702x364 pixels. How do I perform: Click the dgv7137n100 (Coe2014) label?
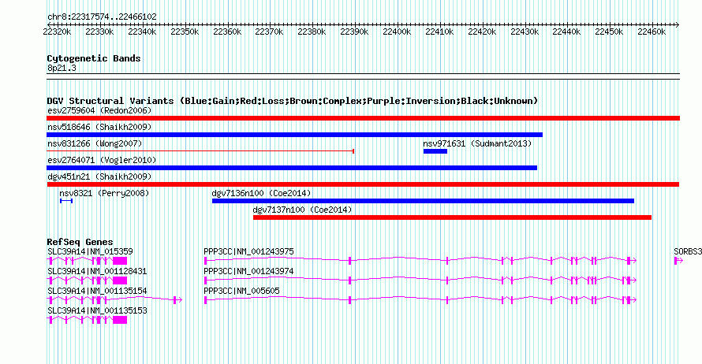click(x=302, y=210)
